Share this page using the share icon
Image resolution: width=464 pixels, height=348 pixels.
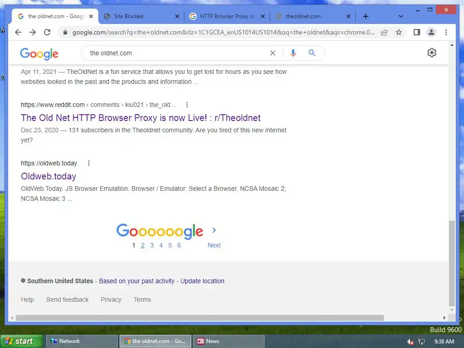click(x=384, y=32)
